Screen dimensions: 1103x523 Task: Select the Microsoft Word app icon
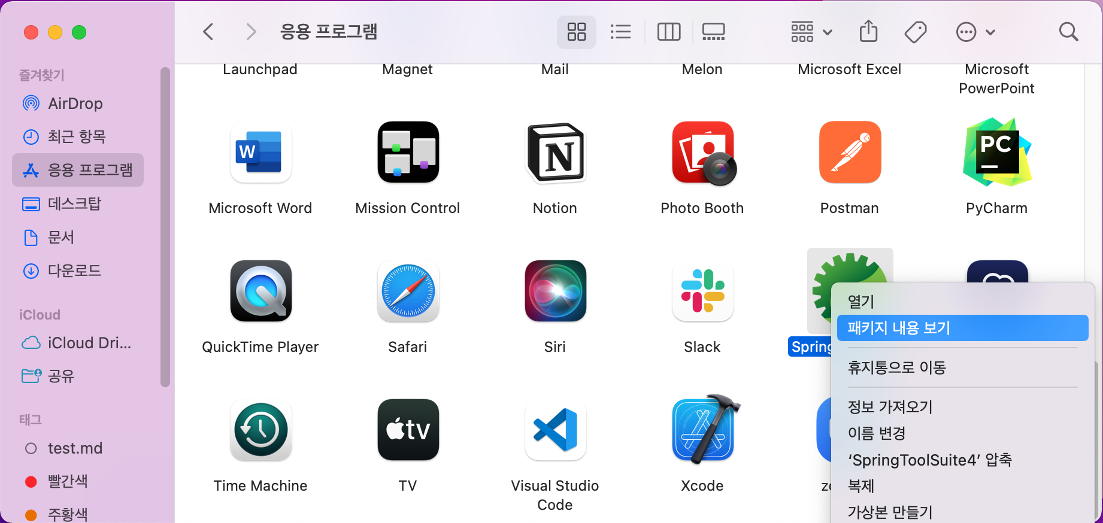(x=260, y=153)
